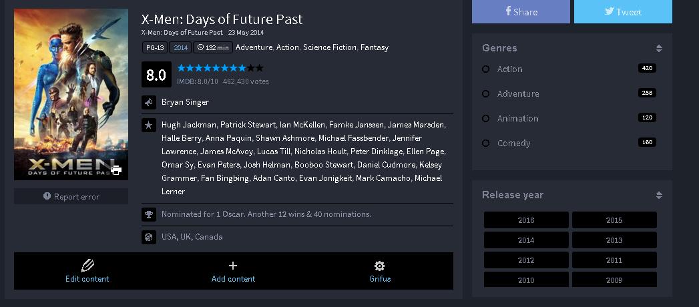699x307 pixels.
Task: Share the movie on Facebook
Action: coord(521,11)
